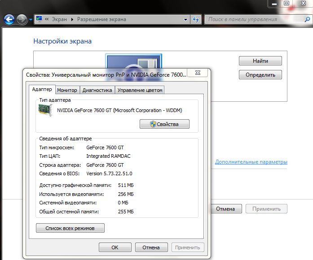The image size is (313, 260).
Task: Switch to the Диагностика tab
Action: (x=97, y=90)
